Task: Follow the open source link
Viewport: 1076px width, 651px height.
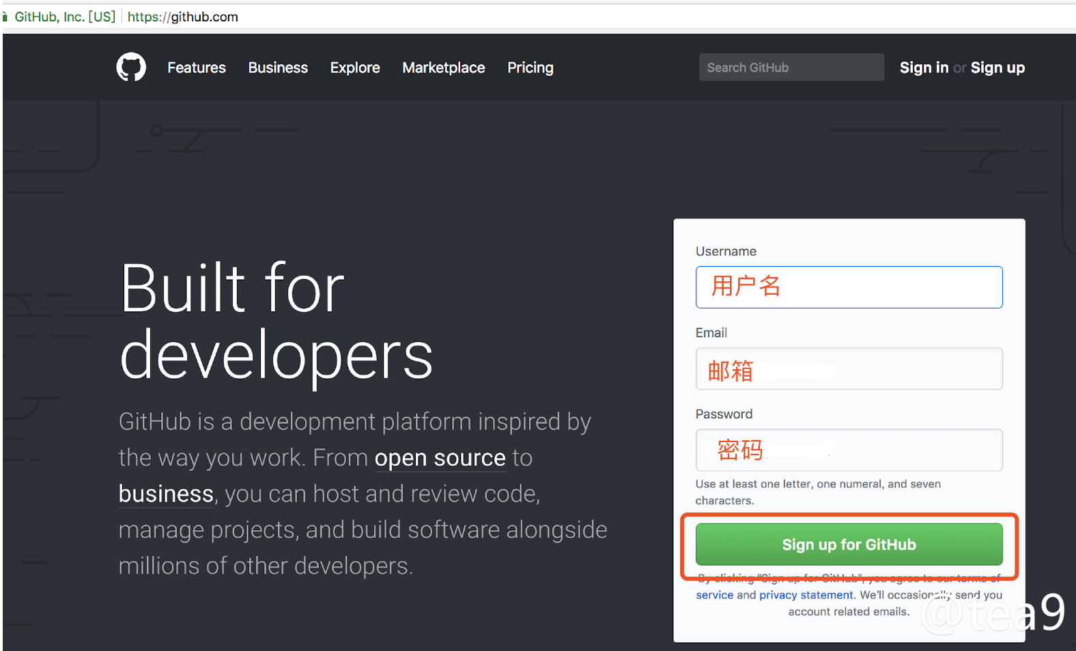Action: [440, 458]
